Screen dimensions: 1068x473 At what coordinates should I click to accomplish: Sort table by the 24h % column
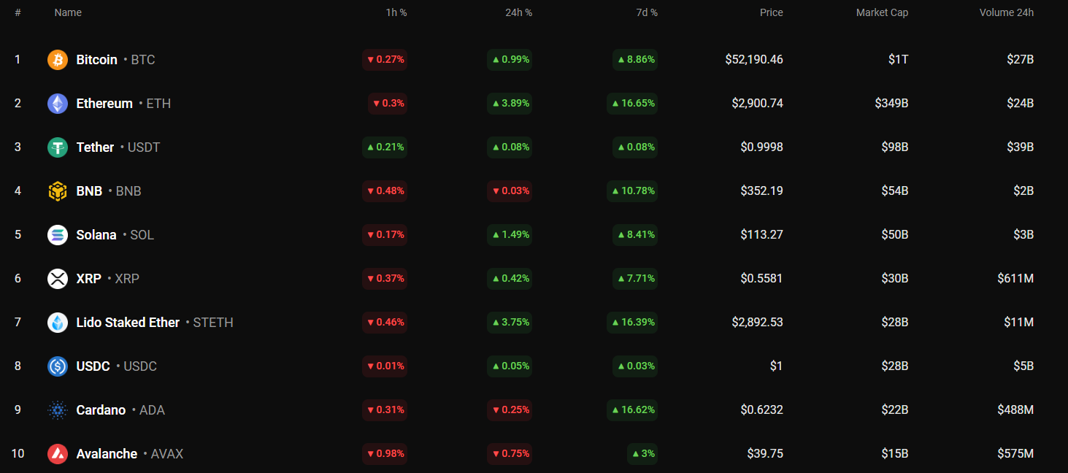[x=520, y=12]
